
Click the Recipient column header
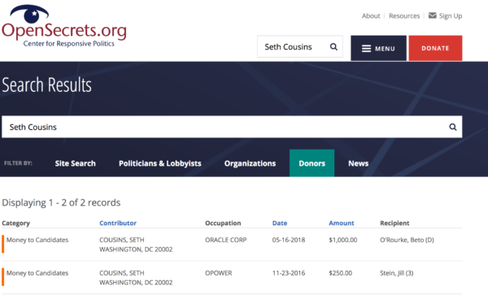[x=394, y=223]
